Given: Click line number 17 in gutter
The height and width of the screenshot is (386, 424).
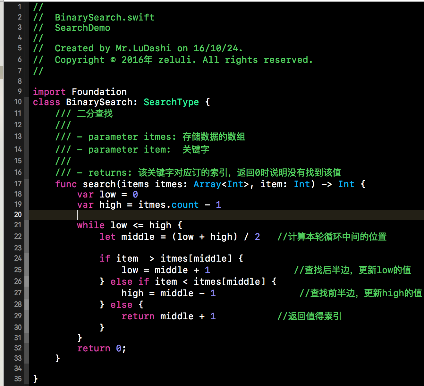Looking at the screenshot, I should tap(18, 184).
